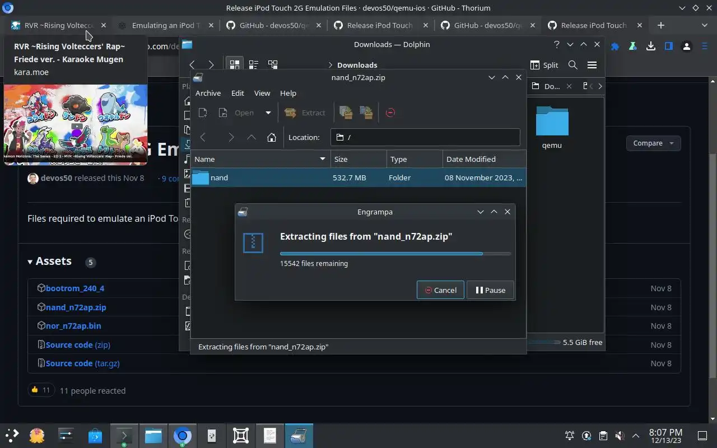The width and height of the screenshot is (717, 448).
Task: Click the Date Modified column header
Action: click(x=484, y=159)
